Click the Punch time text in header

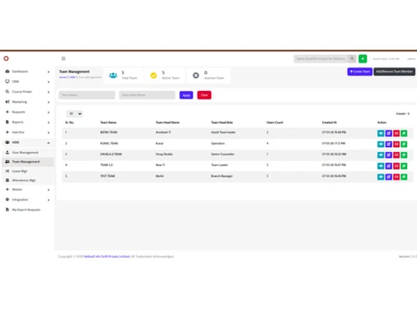click(x=386, y=59)
